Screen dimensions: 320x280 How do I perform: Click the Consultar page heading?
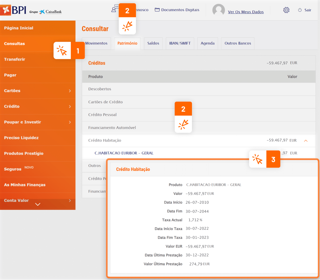[95, 29]
